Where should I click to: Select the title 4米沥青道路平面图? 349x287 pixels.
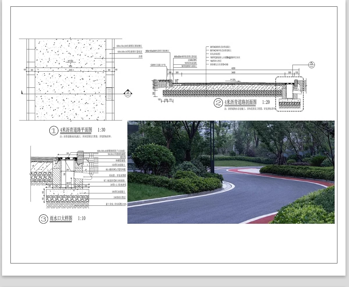pyautogui.click(x=76, y=130)
